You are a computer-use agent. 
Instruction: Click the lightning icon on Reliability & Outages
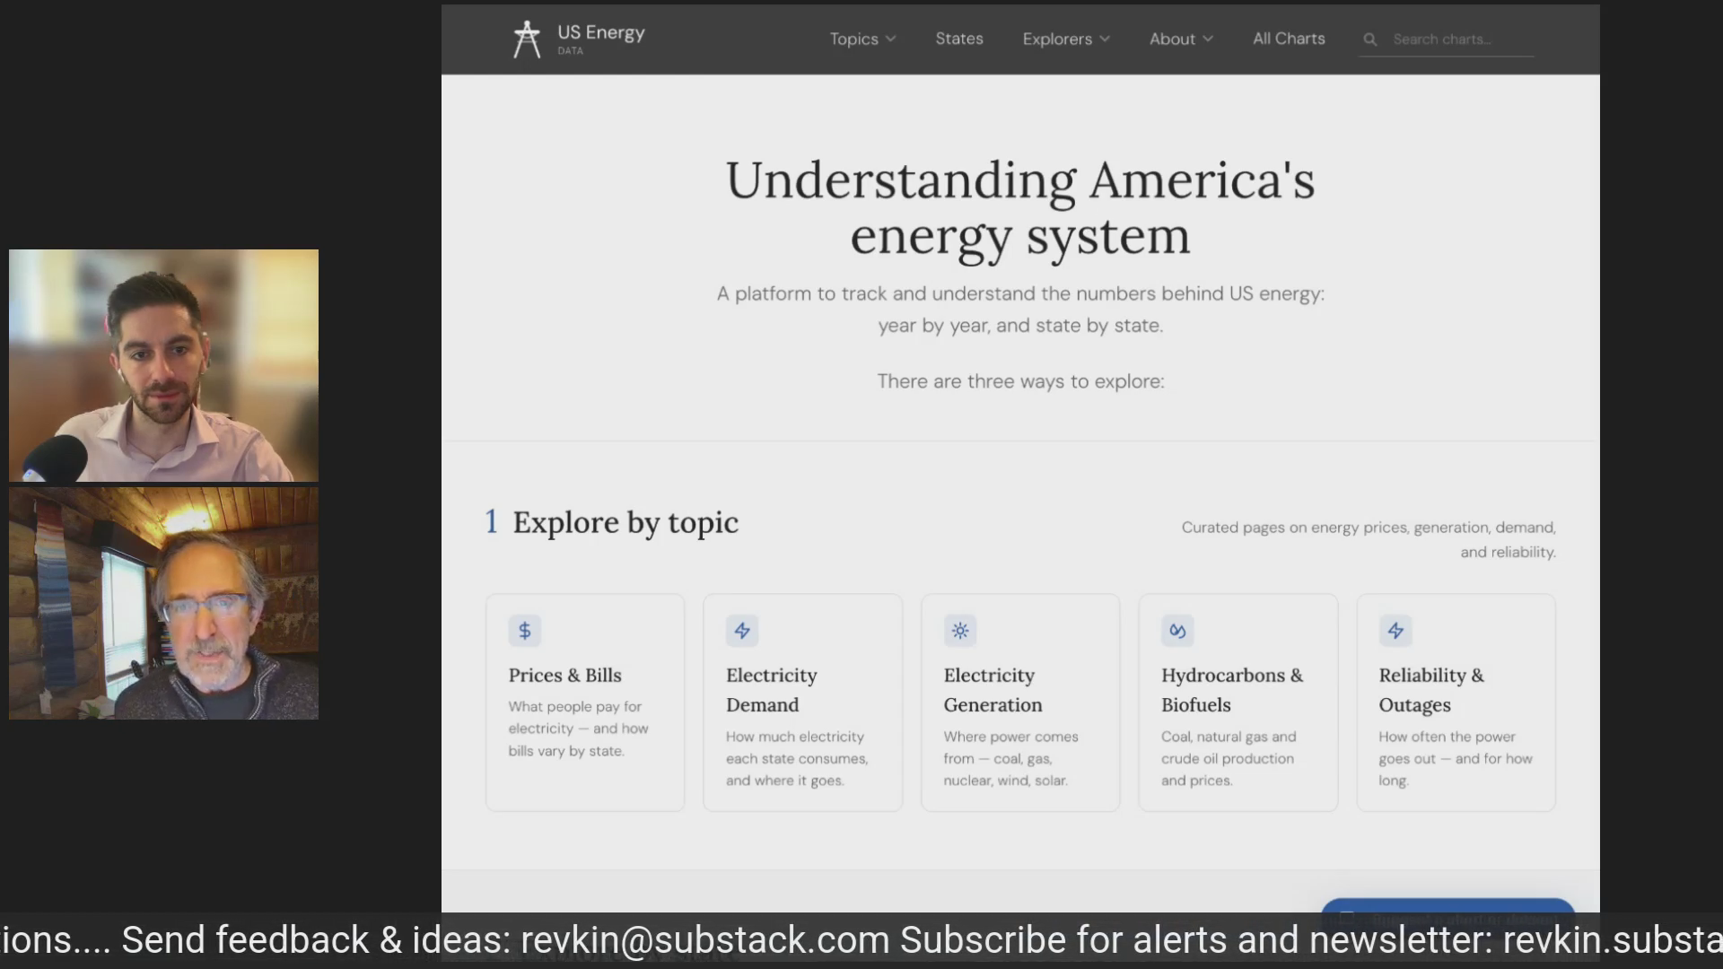1395,631
